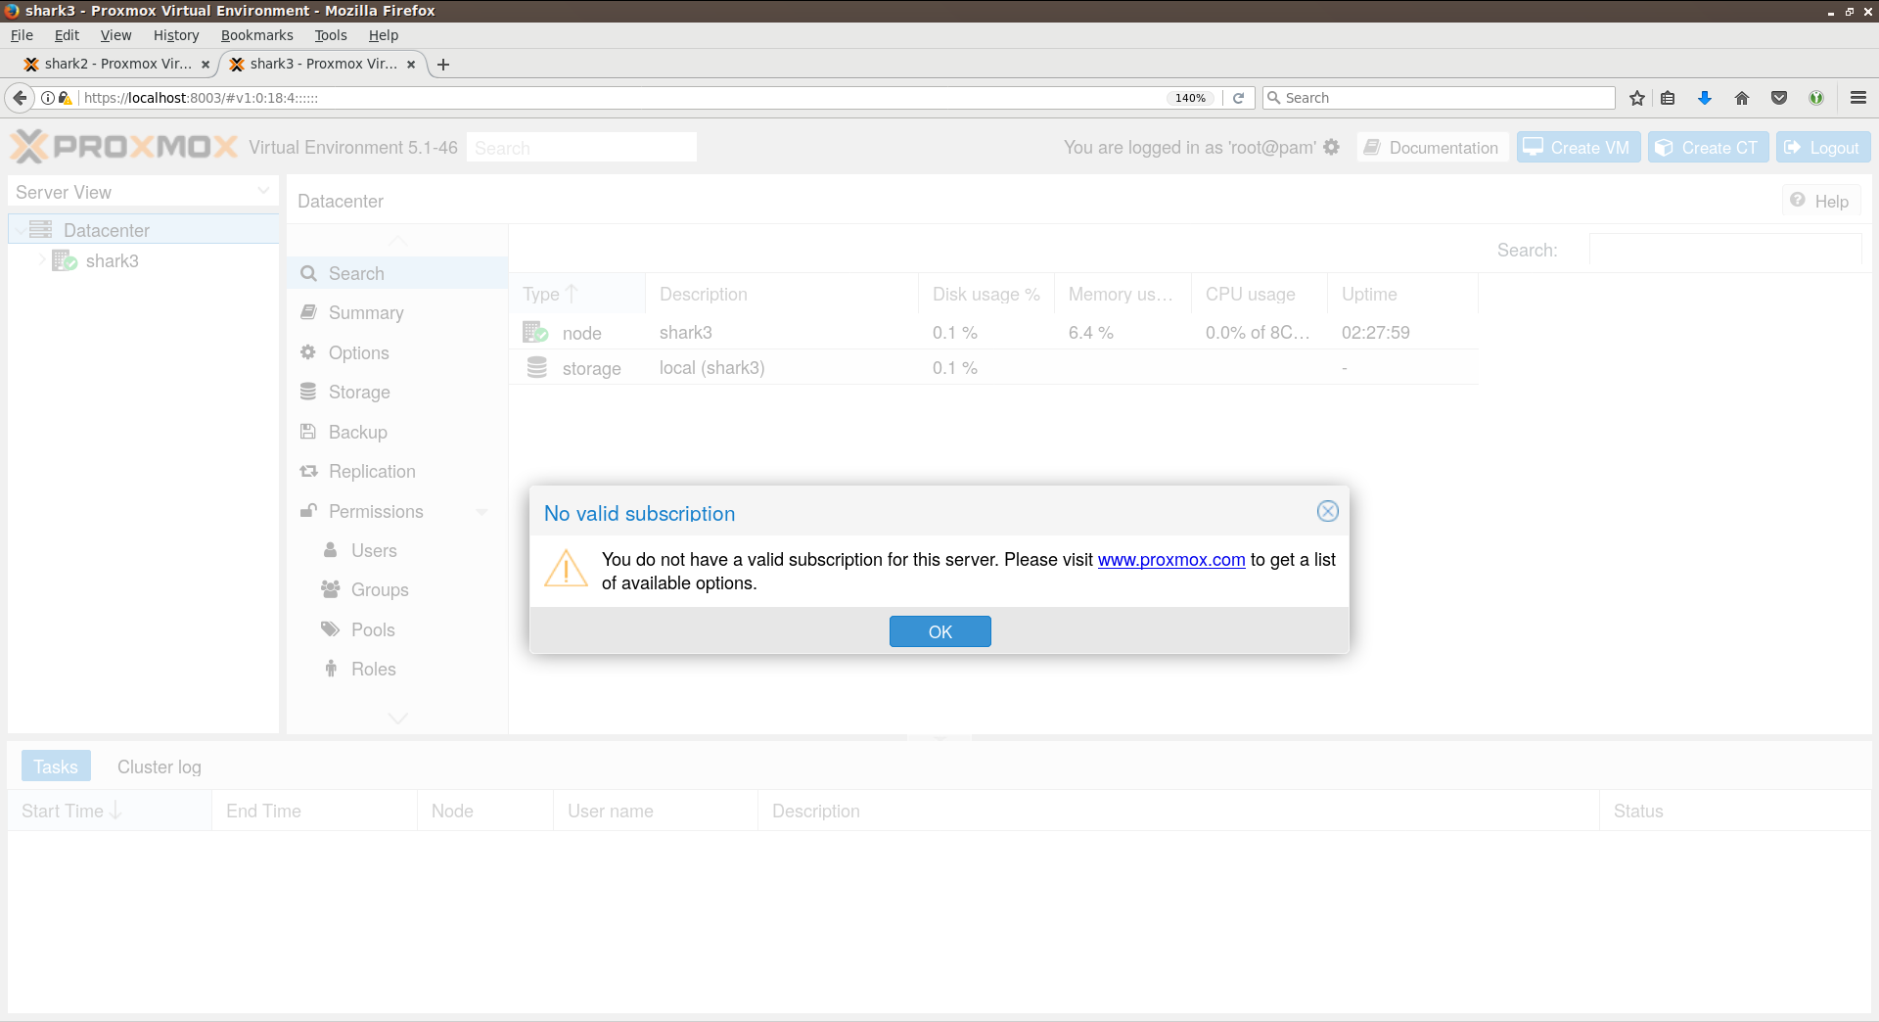Click the site info icon in address bar
1879x1022 pixels.
pos(47,98)
